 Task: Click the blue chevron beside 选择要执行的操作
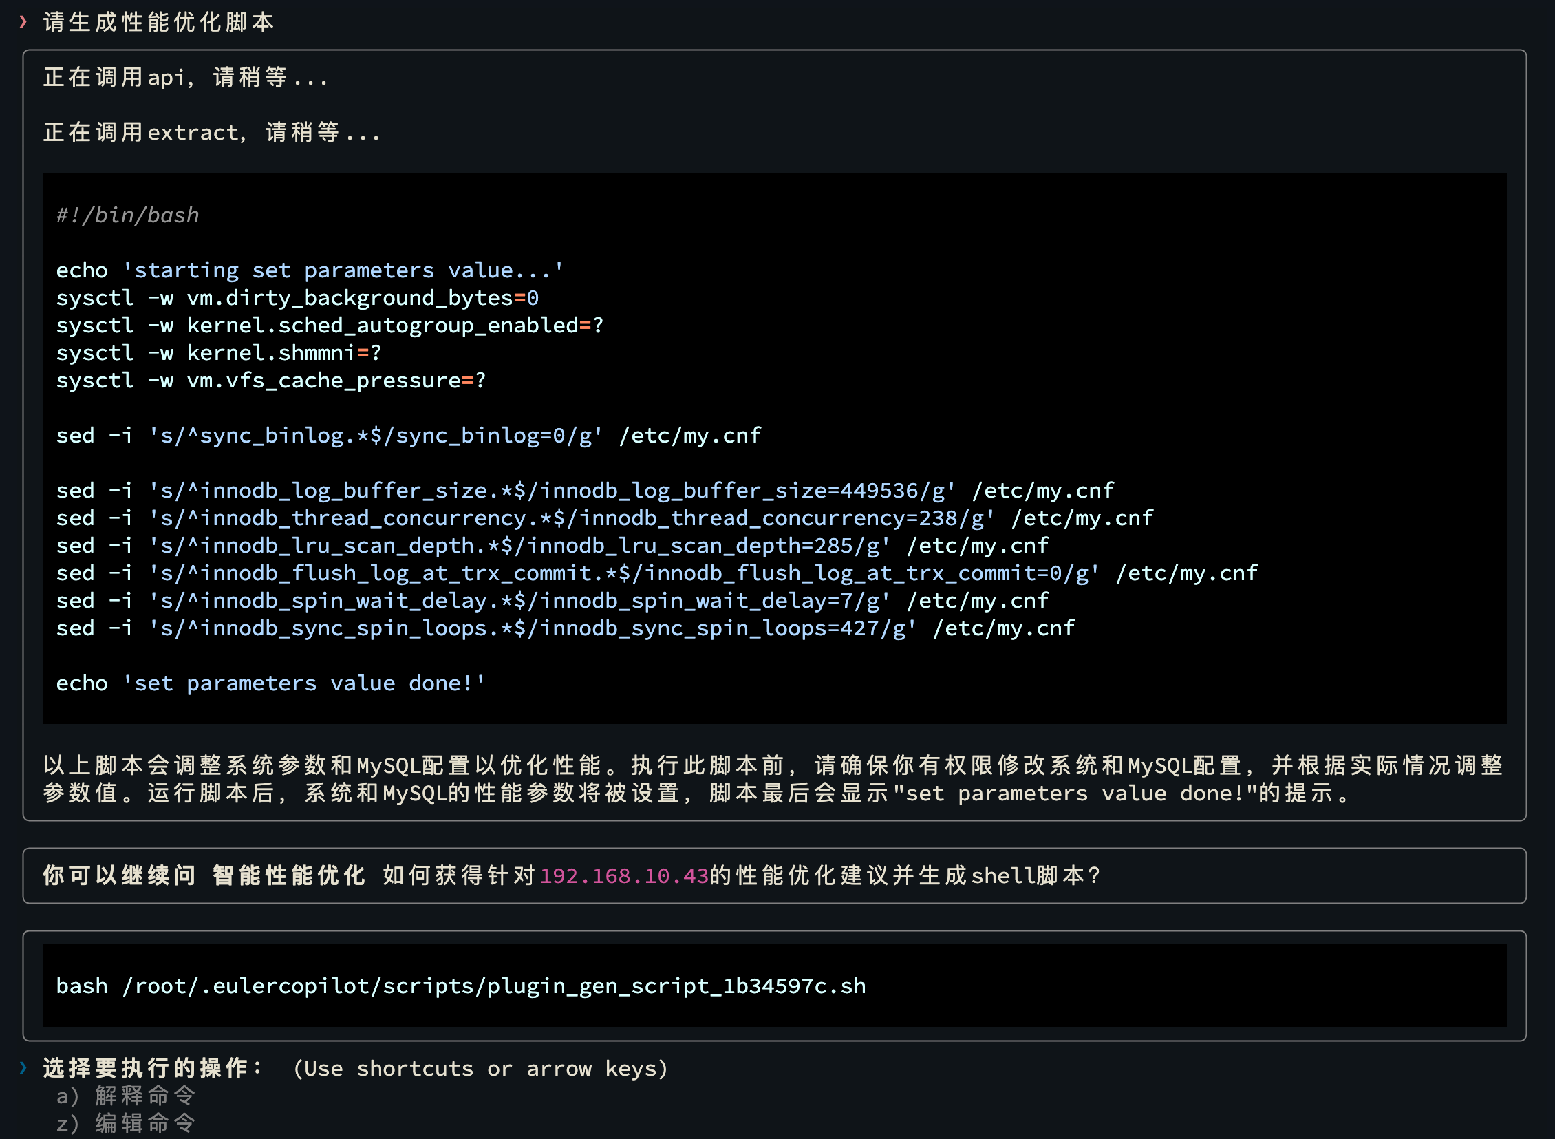tap(23, 1067)
